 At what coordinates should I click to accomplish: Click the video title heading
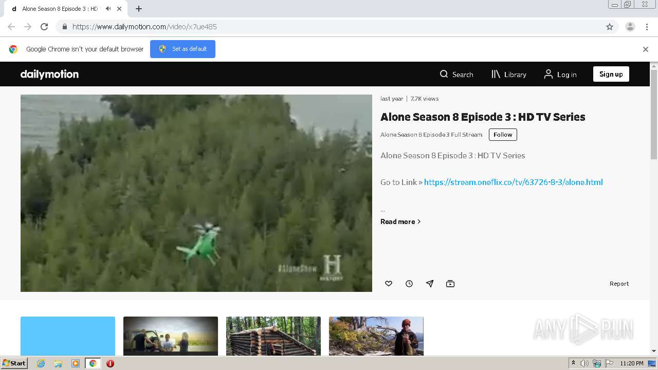483,117
